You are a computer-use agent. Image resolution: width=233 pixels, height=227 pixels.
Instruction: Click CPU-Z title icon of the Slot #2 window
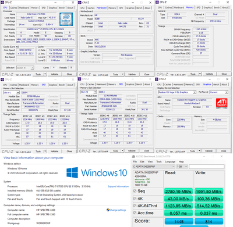[x=80, y=79]
